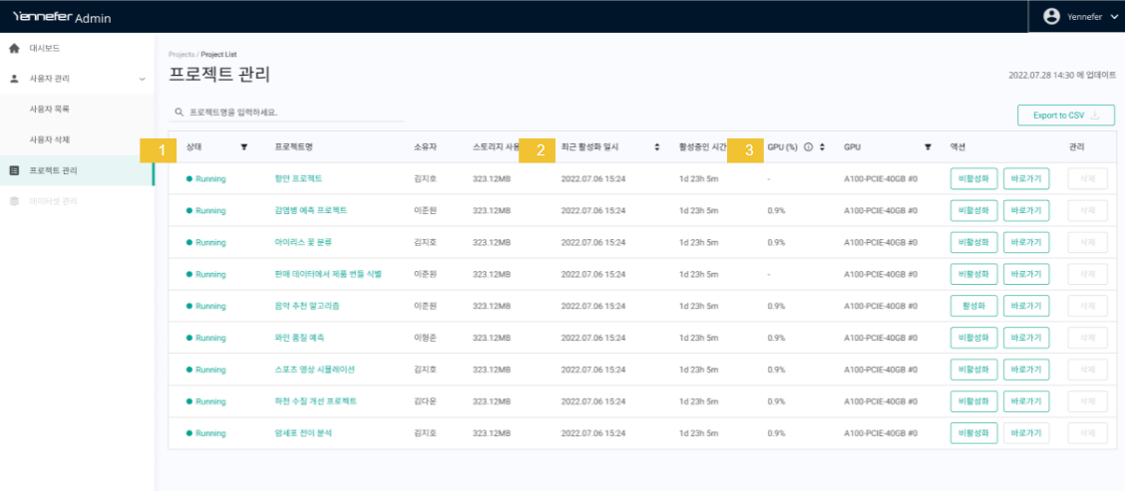Click the person icon for 사용자 관리
This screenshot has height=502, width=1125.
(x=14, y=78)
